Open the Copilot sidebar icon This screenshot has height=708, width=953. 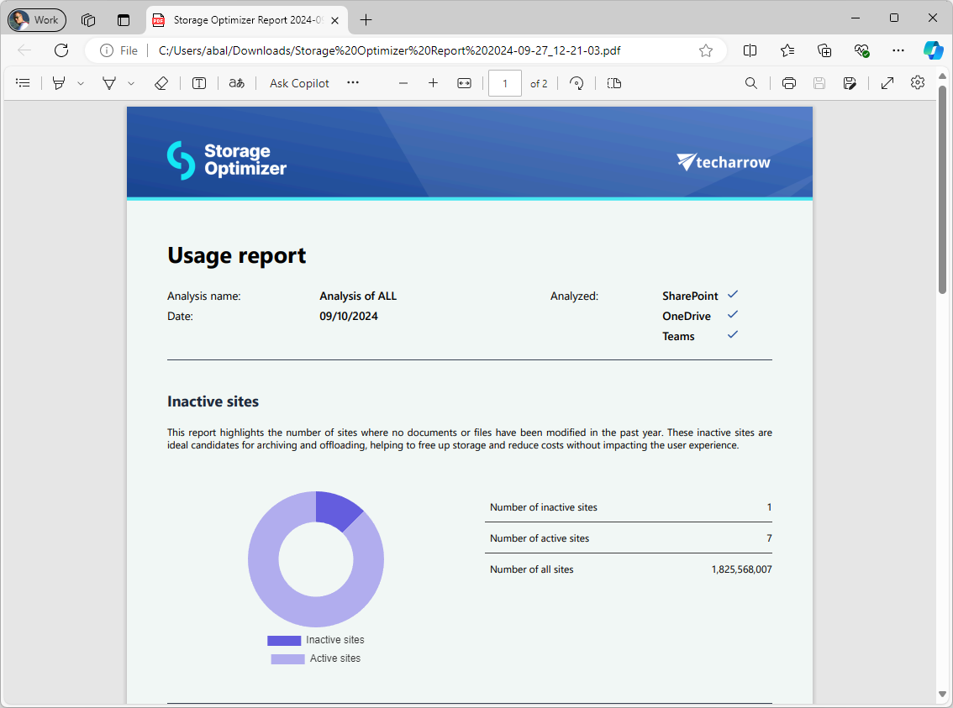point(934,50)
